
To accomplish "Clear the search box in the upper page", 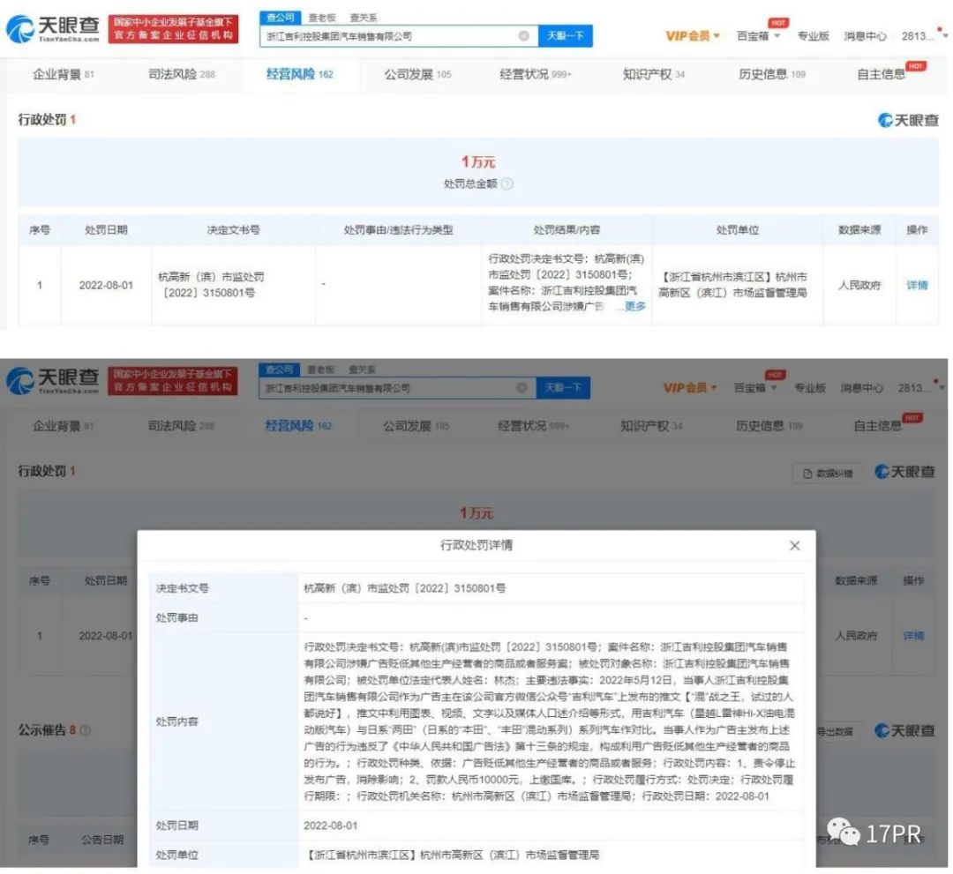I will click(x=523, y=36).
